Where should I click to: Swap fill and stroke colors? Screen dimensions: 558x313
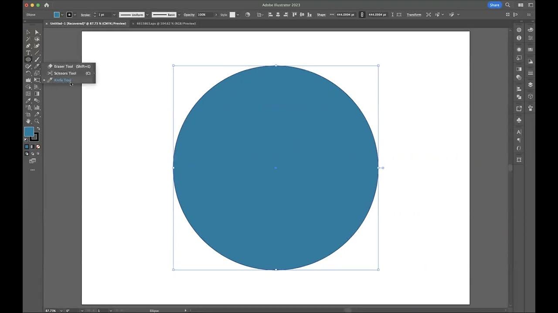[39, 128]
